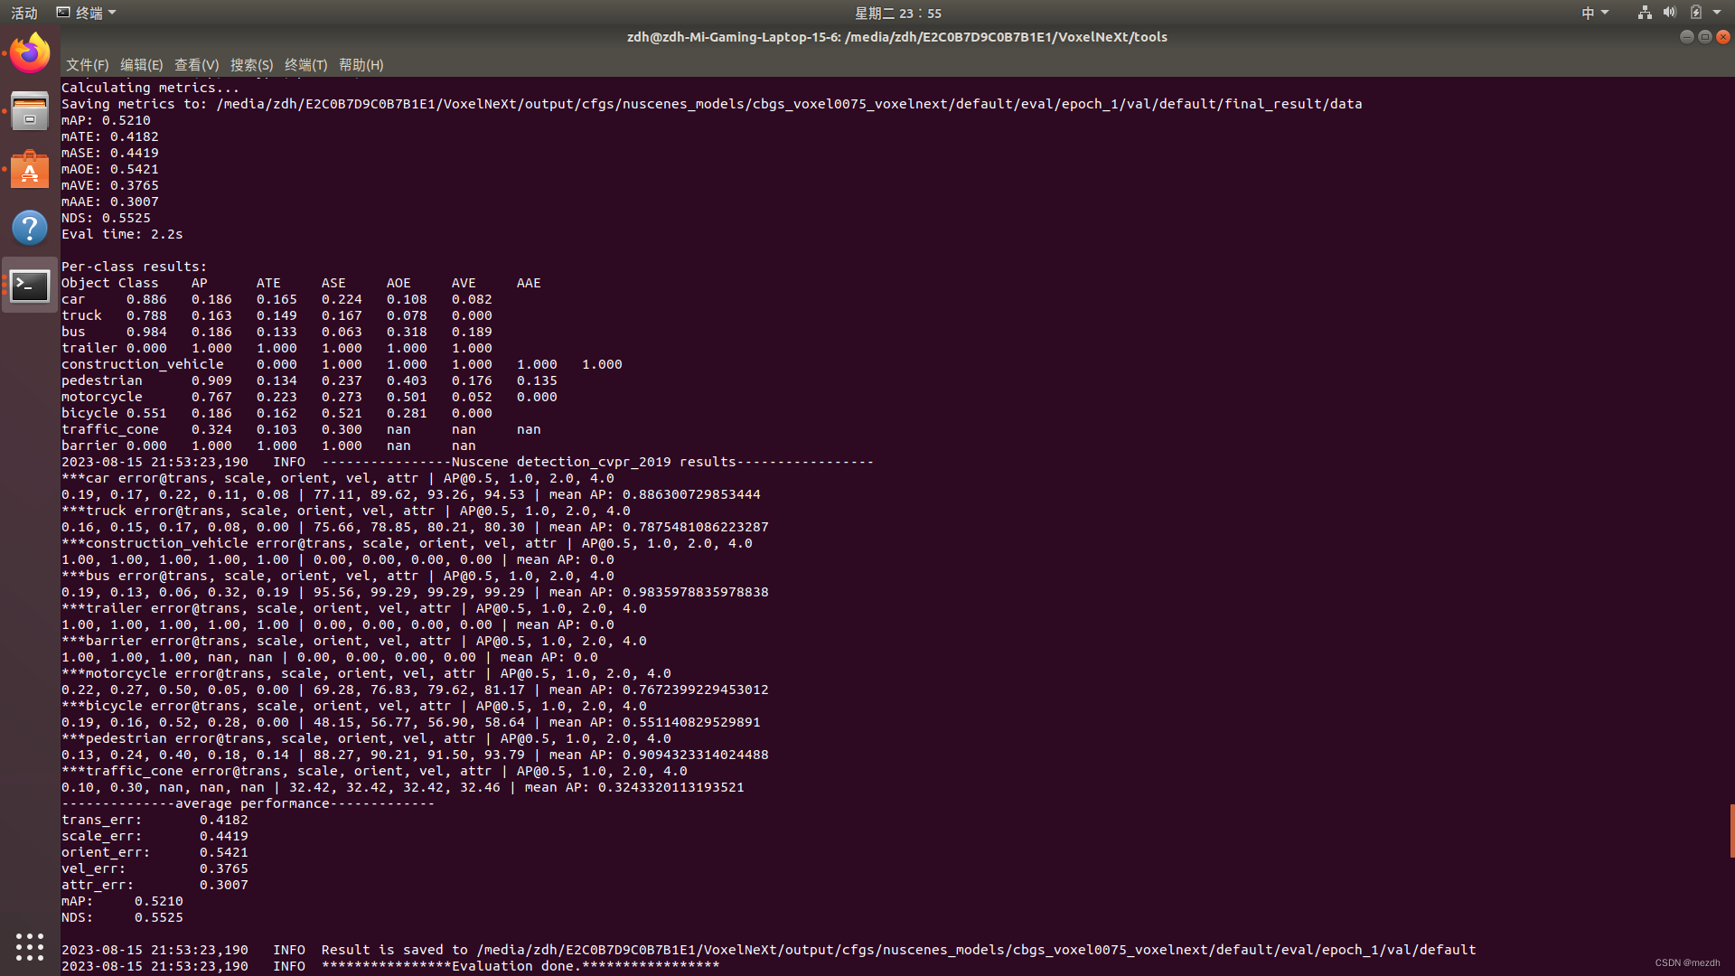Viewport: 1735px width, 976px height.
Task: Click the 'trans_err: 0.4182' line
Action: [155, 820]
